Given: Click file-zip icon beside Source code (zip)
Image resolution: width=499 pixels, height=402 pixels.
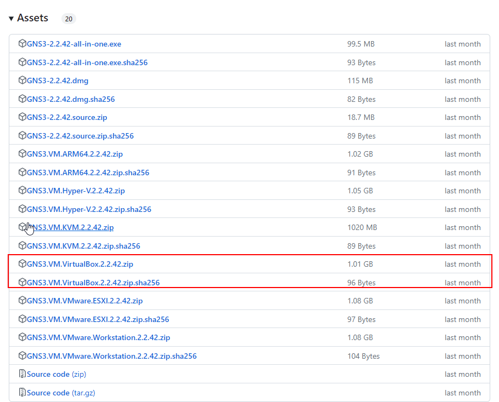Looking at the screenshot, I should pyautogui.click(x=22, y=374).
